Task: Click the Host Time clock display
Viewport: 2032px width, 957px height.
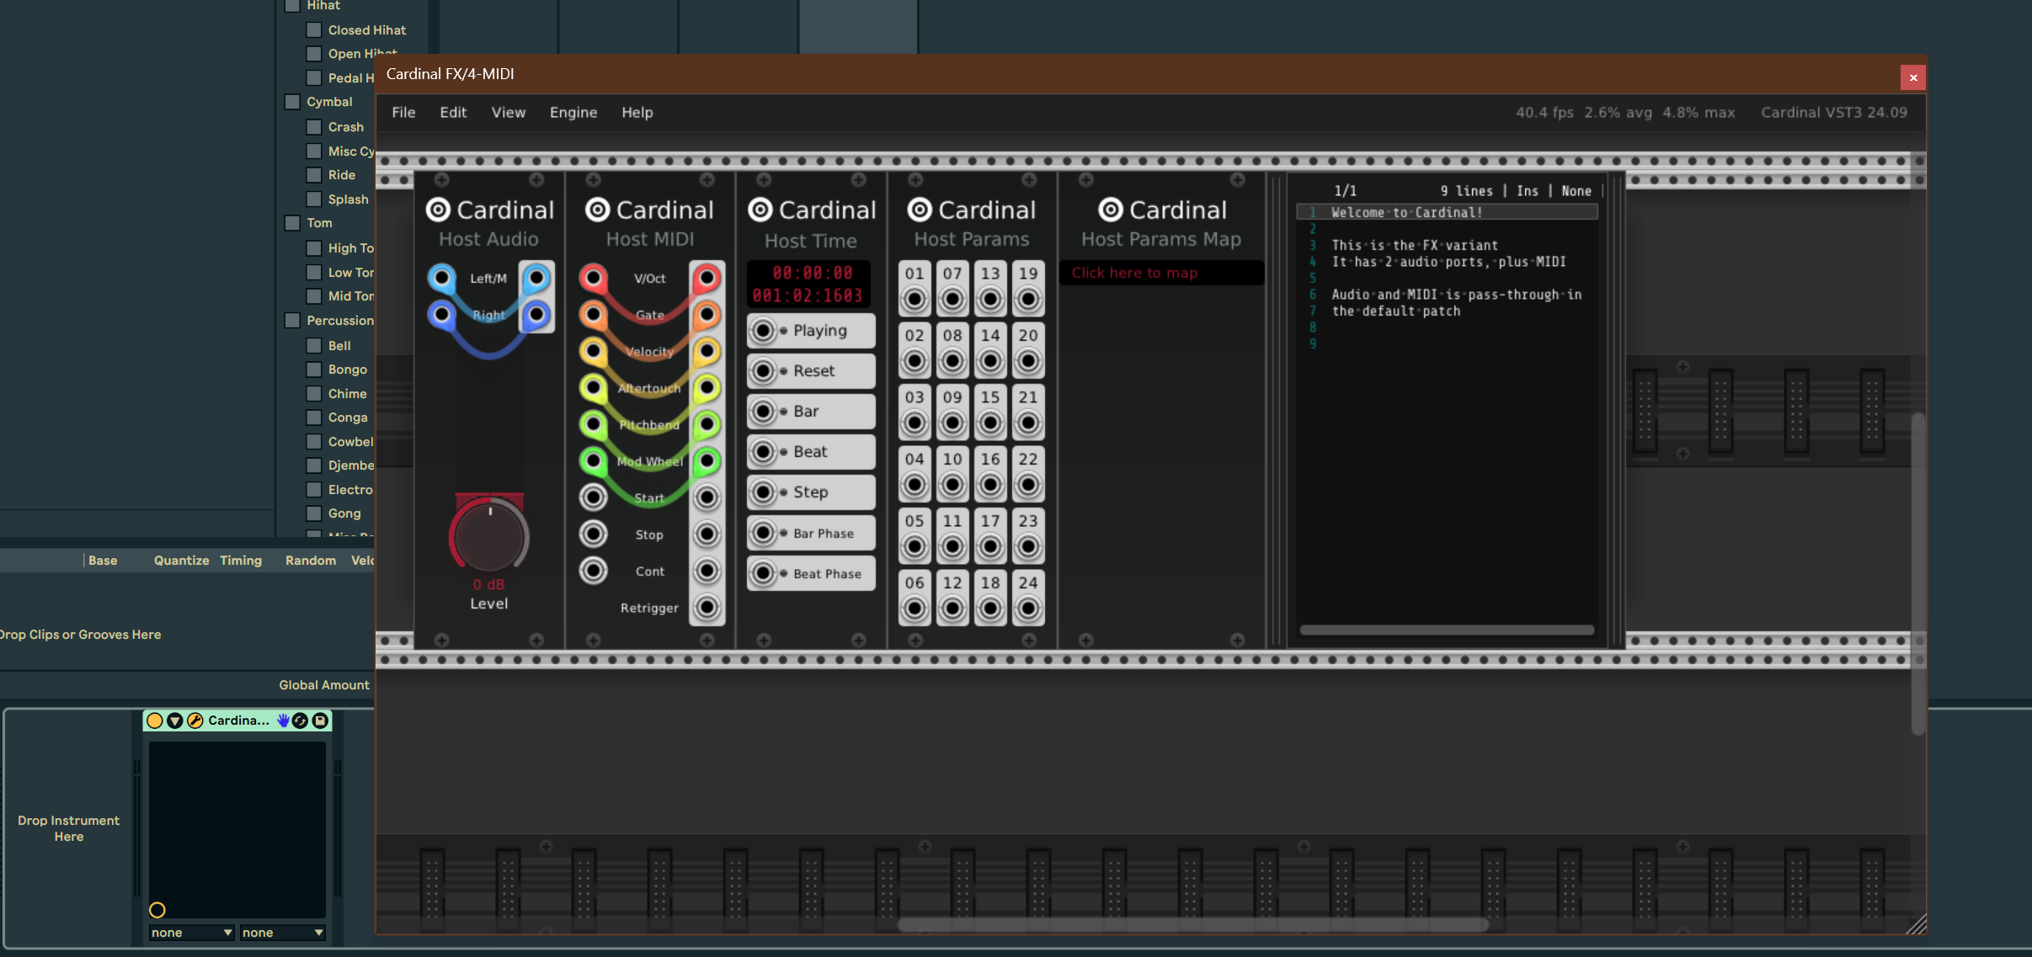Action: tap(808, 284)
